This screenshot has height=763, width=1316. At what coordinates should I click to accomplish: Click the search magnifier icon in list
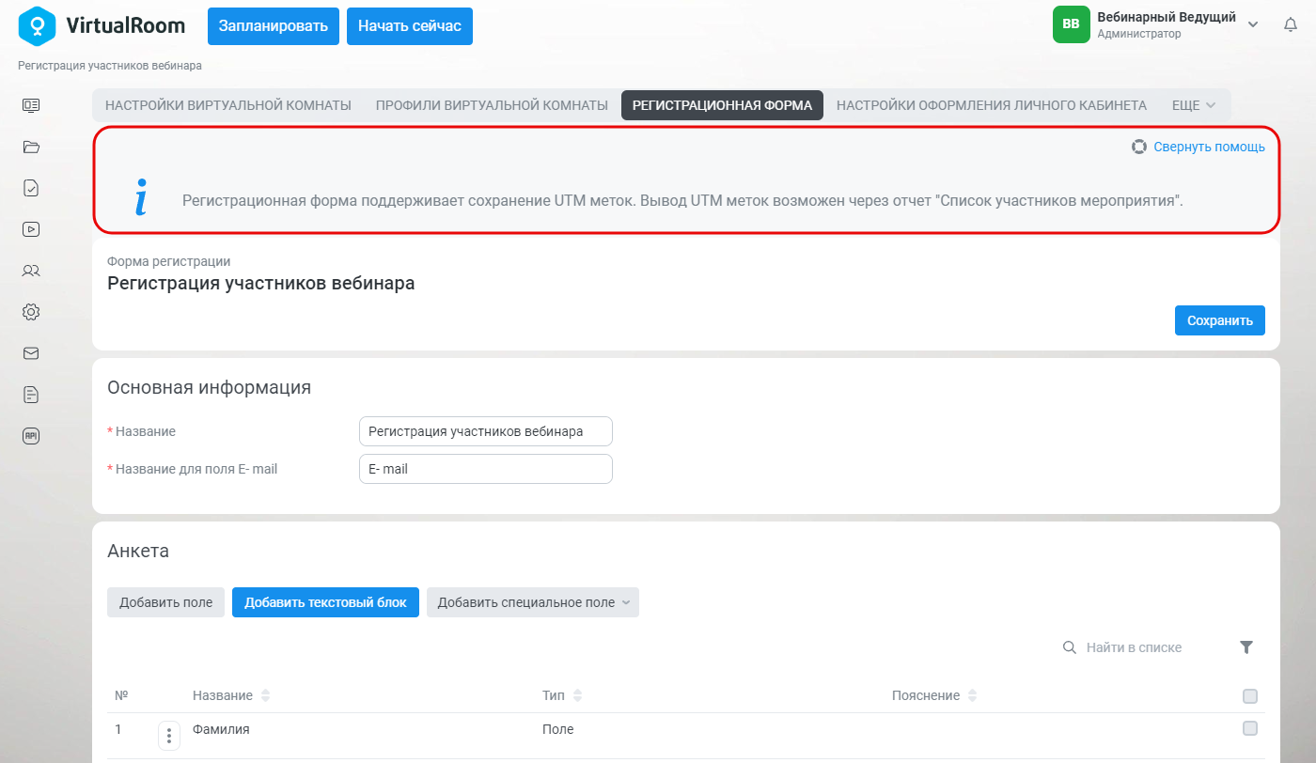pyautogui.click(x=1069, y=647)
